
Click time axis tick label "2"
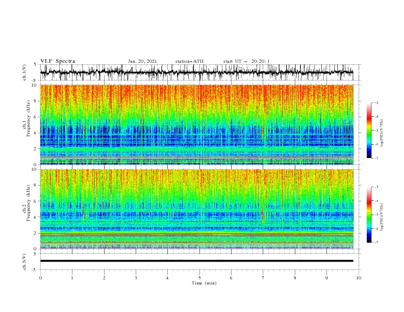104,278
